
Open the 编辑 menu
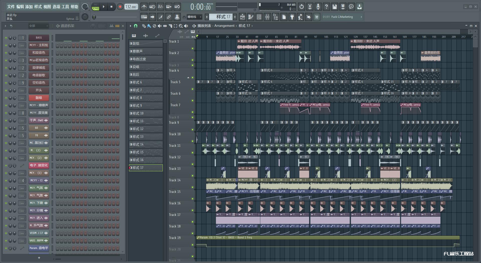click(x=20, y=7)
